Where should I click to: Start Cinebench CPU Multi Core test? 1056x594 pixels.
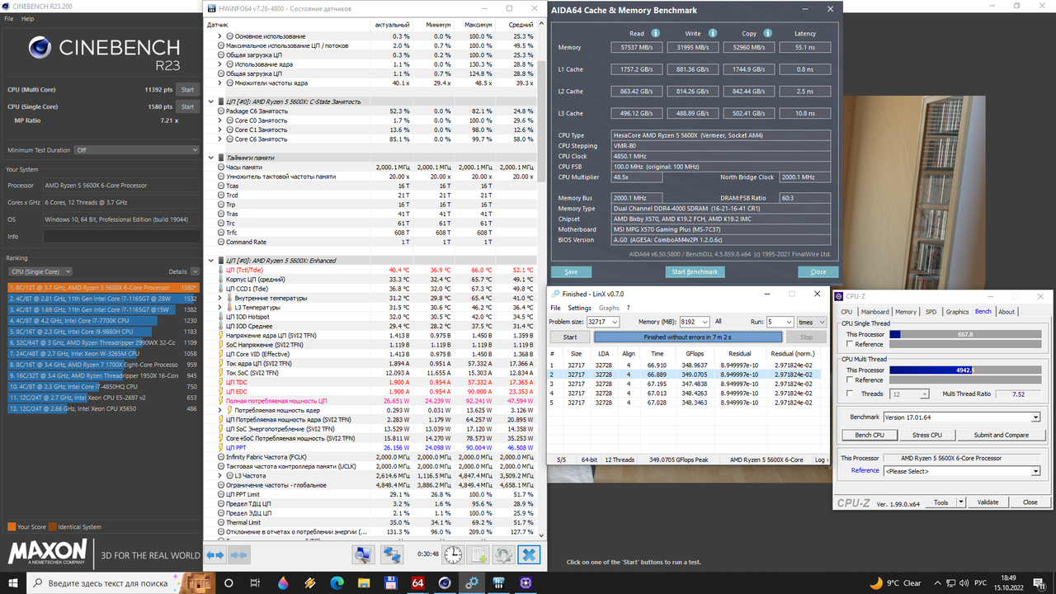tap(187, 89)
